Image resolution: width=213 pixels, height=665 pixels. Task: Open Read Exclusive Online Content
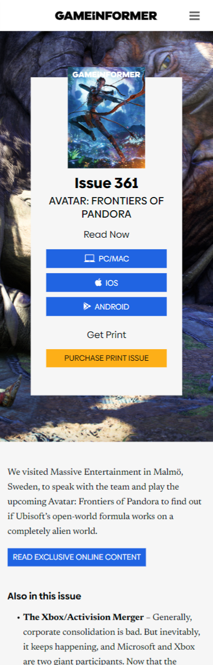[x=77, y=557]
